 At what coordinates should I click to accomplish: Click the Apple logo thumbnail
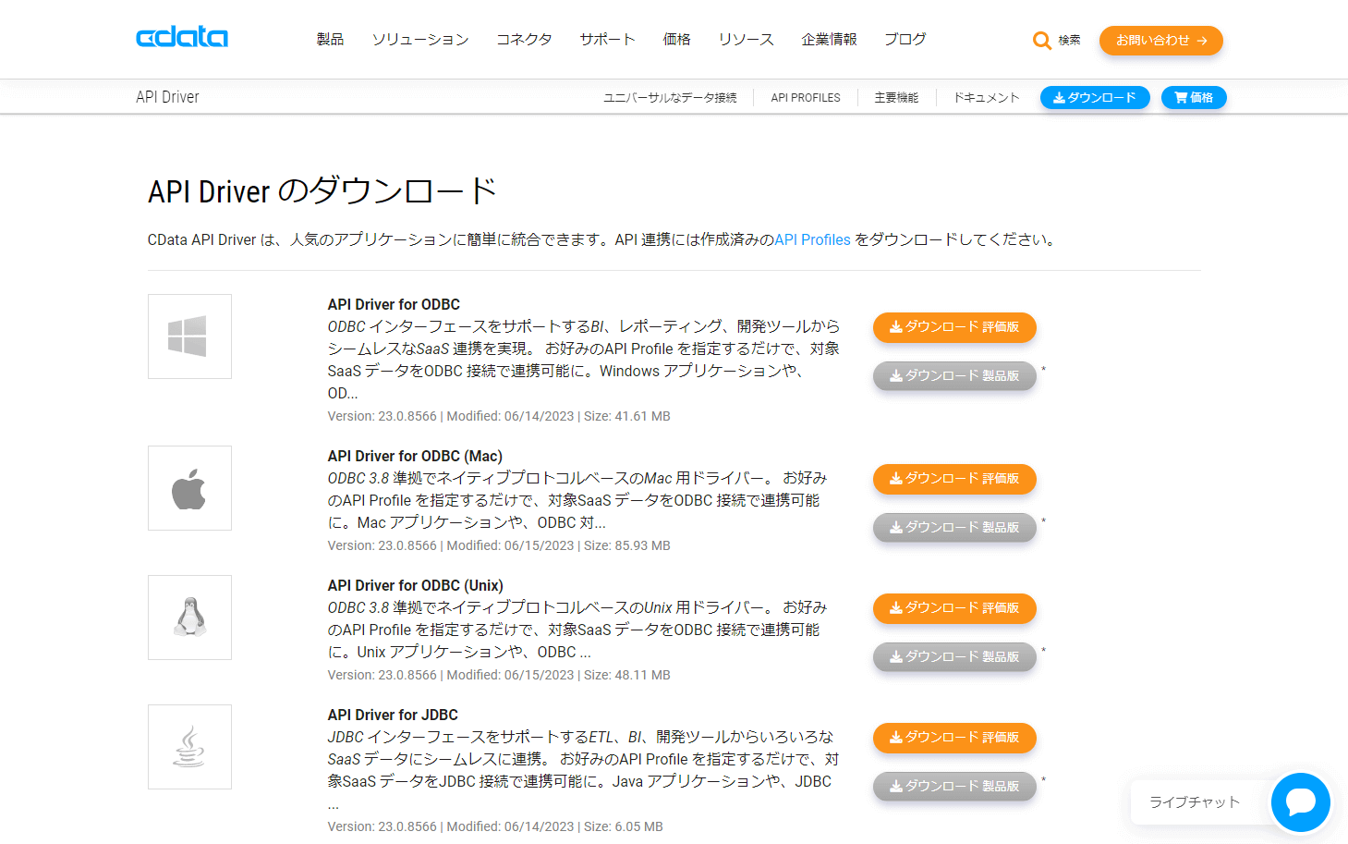pyautogui.click(x=189, y=488)
